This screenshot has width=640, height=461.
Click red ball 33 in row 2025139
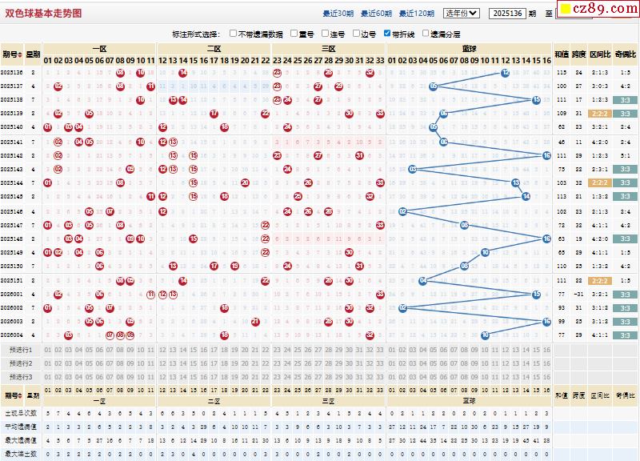click(x=380, y=114)
